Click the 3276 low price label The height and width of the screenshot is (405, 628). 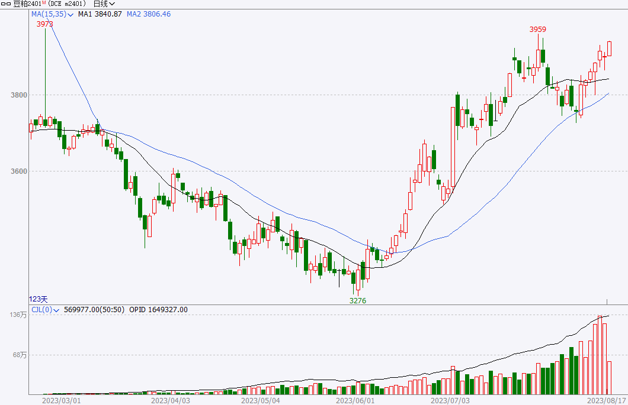[358, 301]
